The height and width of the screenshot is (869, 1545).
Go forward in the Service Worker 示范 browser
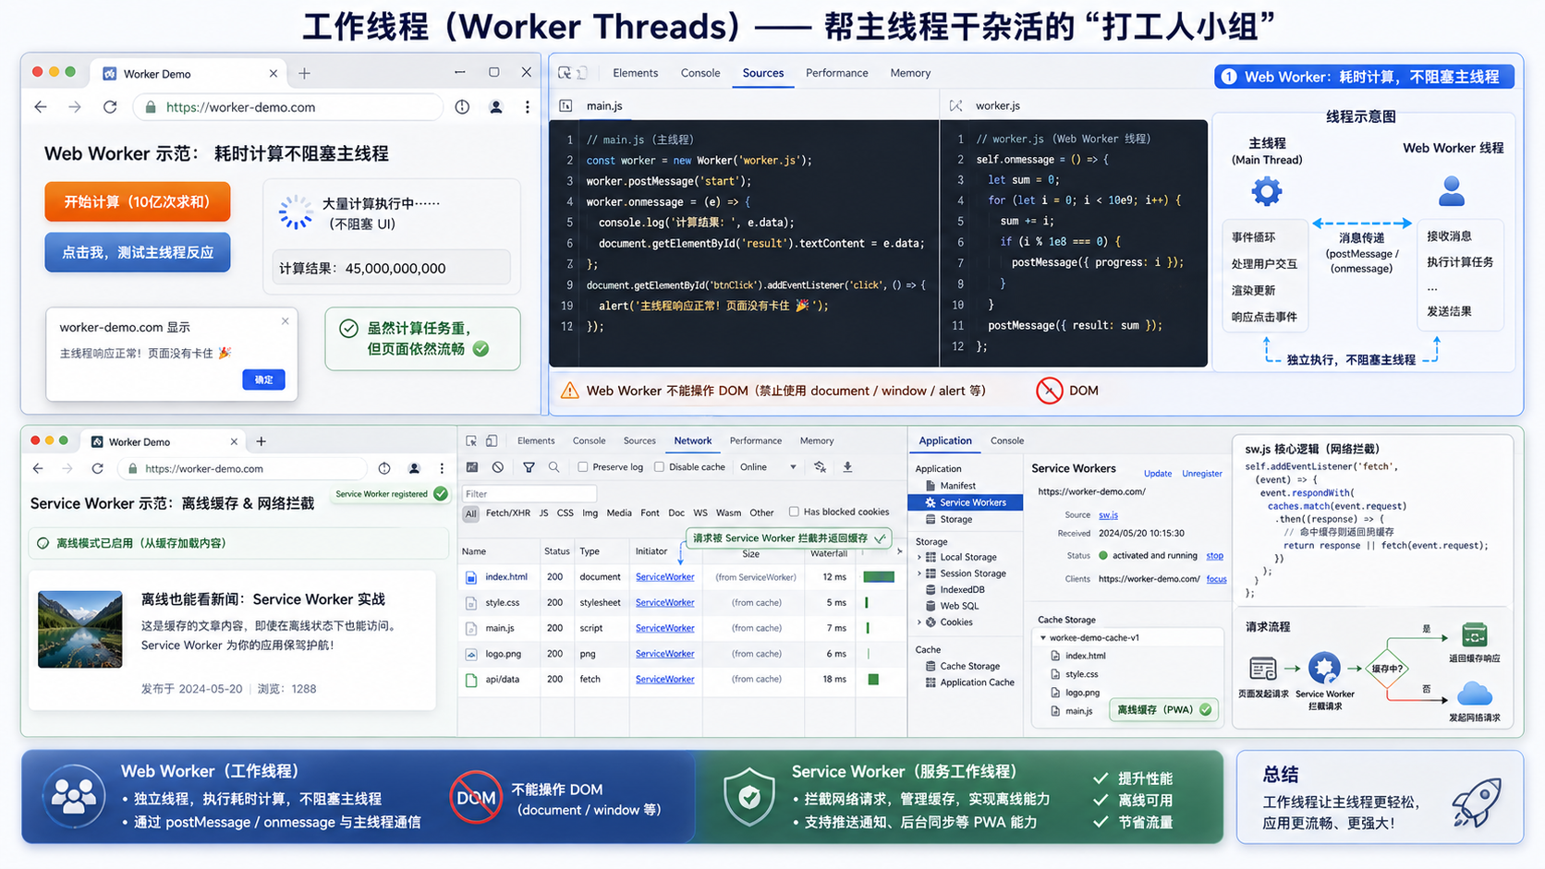pos(67,468)
